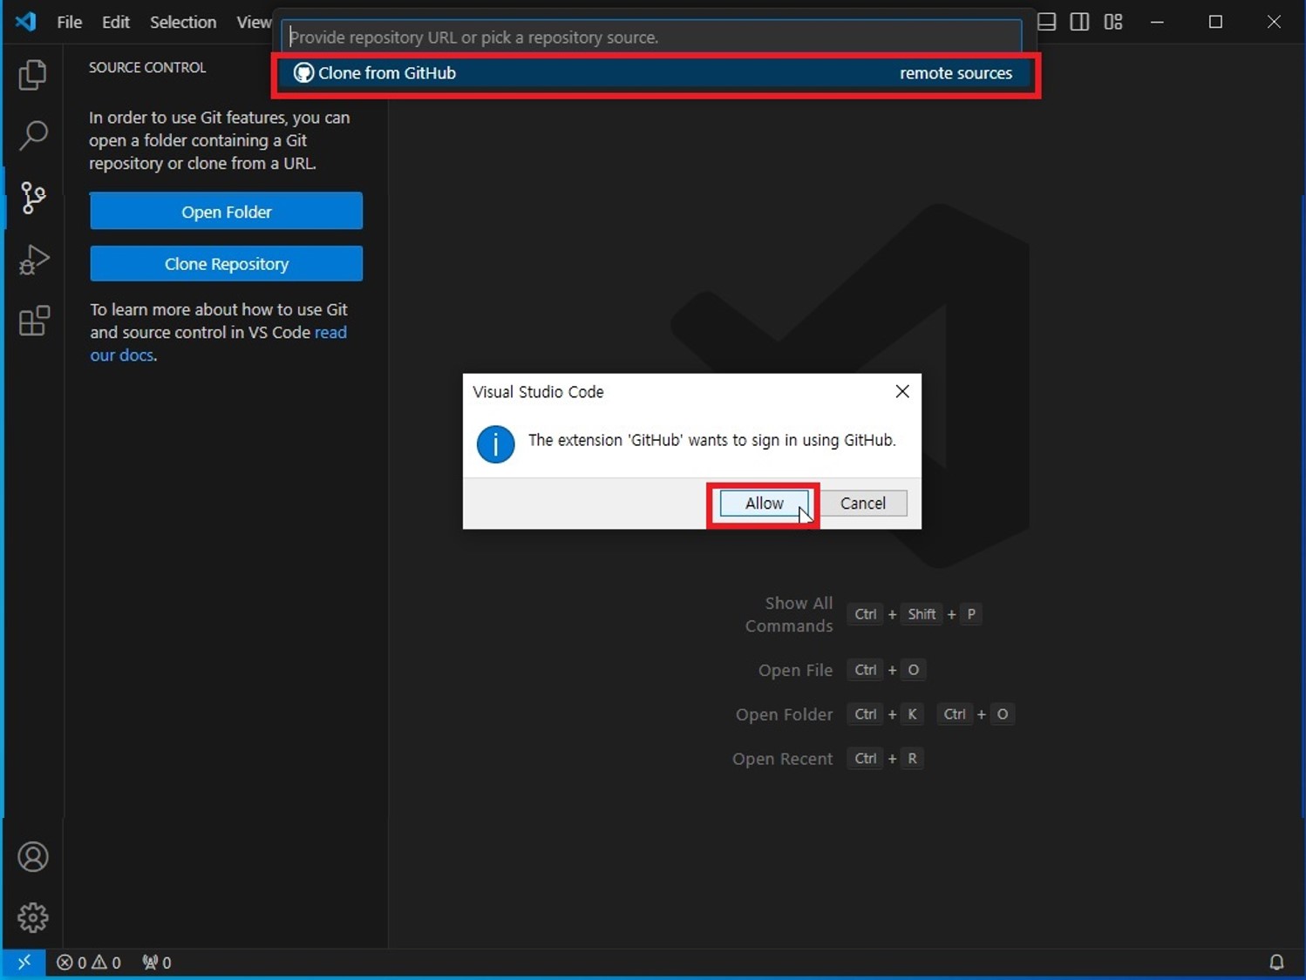Focus the repository URL input field
The width and height of the screenshot is (1306, 980).
pos(651,37)
